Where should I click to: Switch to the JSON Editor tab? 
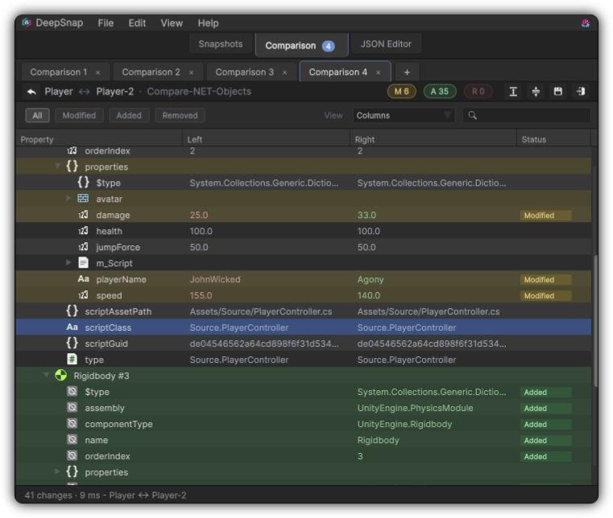(386, 44)
